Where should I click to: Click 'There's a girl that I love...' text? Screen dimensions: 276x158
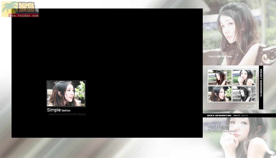click(221, 56)
